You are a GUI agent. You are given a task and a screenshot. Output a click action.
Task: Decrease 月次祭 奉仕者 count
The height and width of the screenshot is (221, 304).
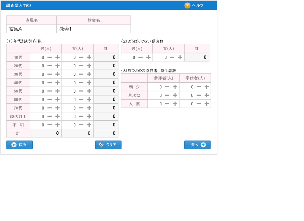tap(199, 95)
